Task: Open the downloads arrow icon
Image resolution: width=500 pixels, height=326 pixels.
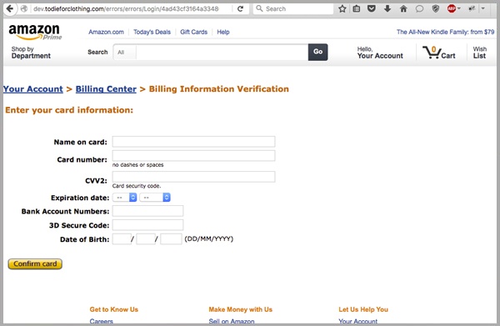Action: (387, 8)
